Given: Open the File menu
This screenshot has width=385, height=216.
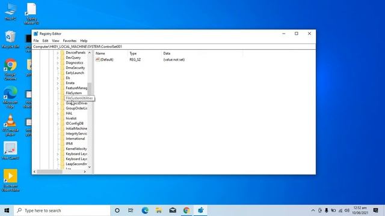Looking at the screenshot, I should click(x=36, y=41).
